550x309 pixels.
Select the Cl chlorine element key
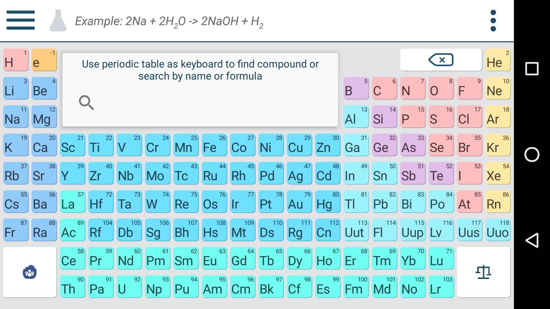(x=469, y=116)
